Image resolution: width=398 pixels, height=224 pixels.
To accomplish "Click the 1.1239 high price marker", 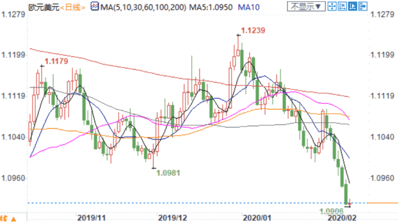I will click(253, 30).
